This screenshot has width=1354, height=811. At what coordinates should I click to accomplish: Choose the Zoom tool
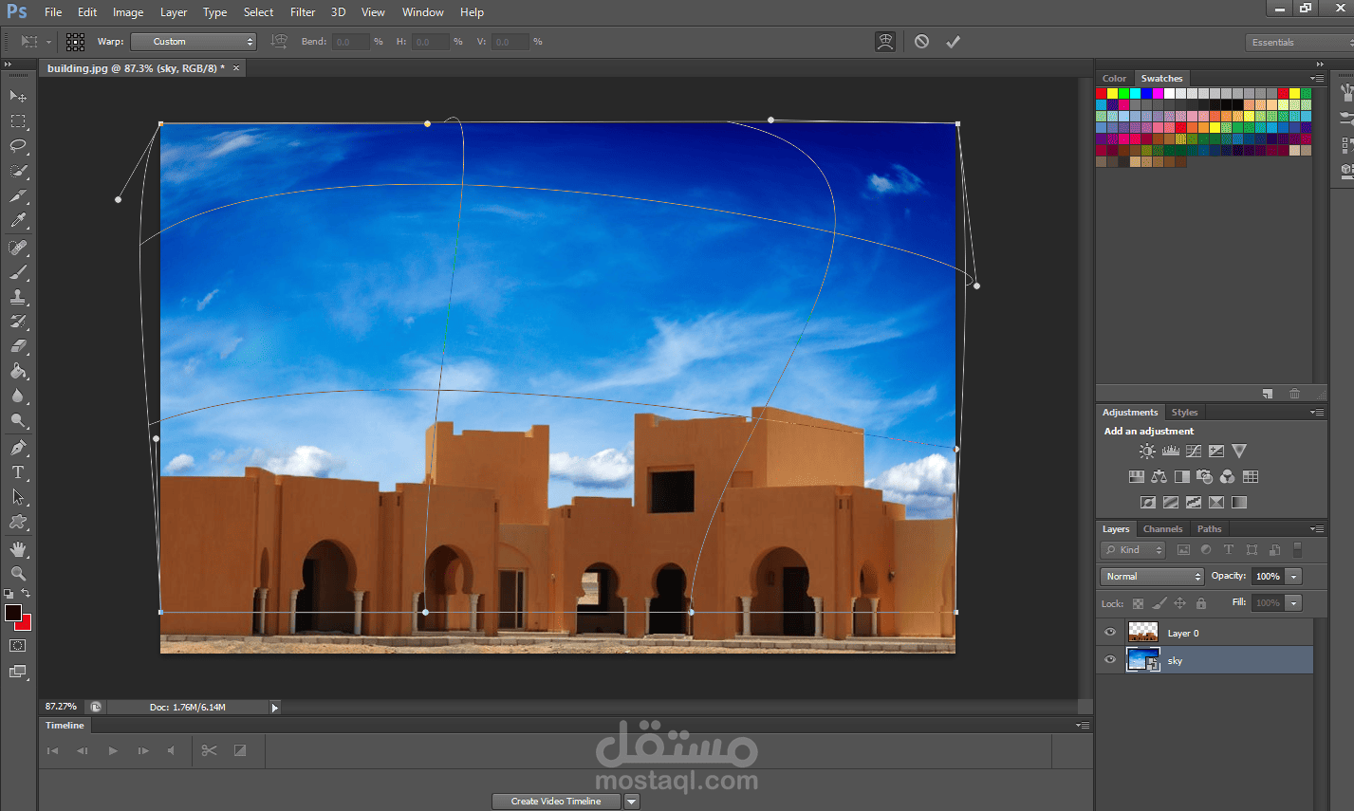[x=18, y=574]
